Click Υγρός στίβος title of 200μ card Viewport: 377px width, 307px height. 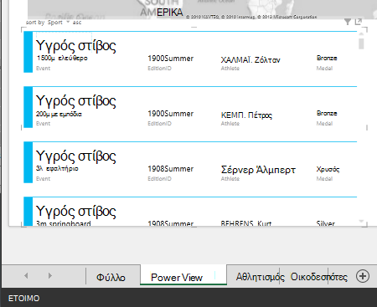click(x=76, y=101)
